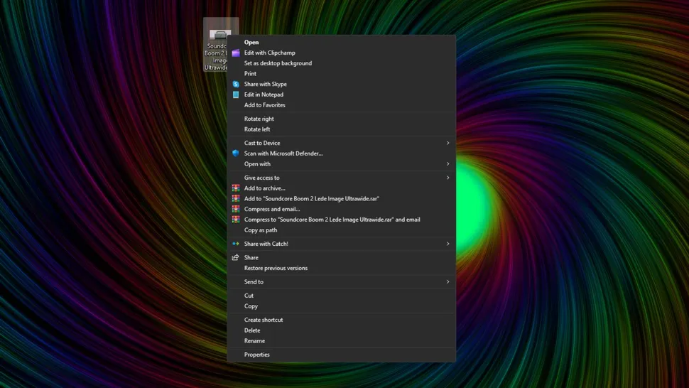689x388 pixels.
Task: Click the WinRAR icon beside Add to archive
Action: point(236,188)
